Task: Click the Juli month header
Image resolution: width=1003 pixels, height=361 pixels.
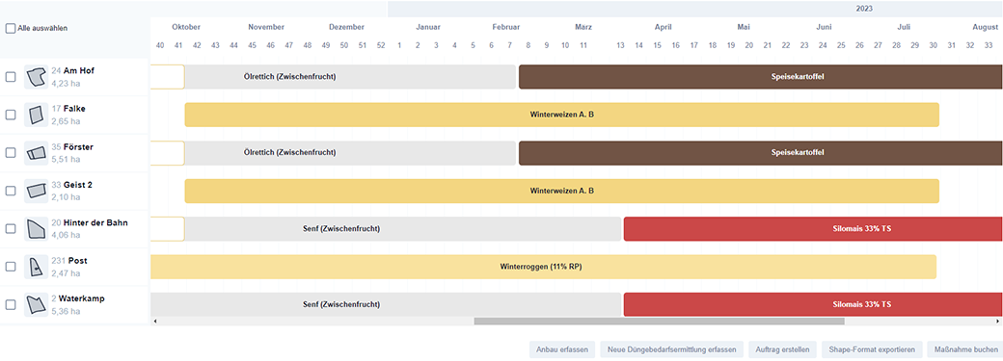Action: tap(904, 28)
